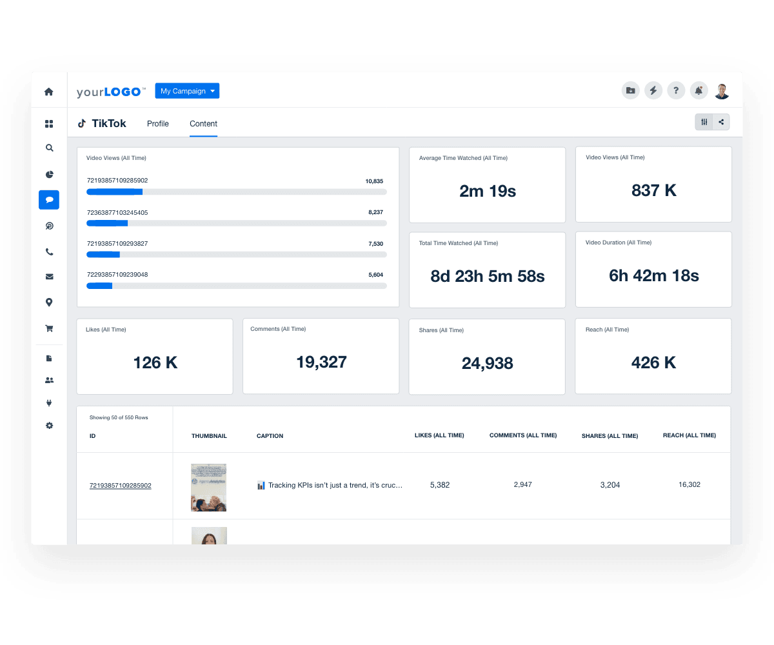774x645 pixels.
Task: Toggle the filters control next to share
Action: point(704,121)
